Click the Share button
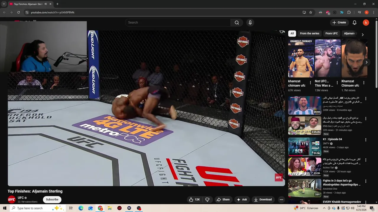 click(223, 200)
